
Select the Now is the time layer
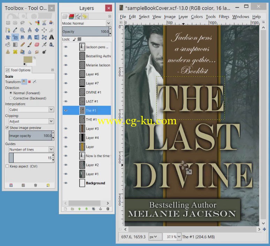tap(87, 156)
